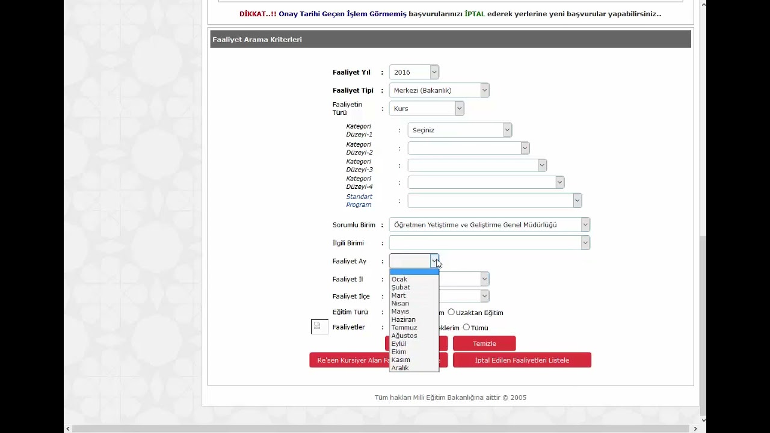This screenshot has height=433, width=770.
Task: Select Ağustos from month list
Action: [x=414, y=336]
